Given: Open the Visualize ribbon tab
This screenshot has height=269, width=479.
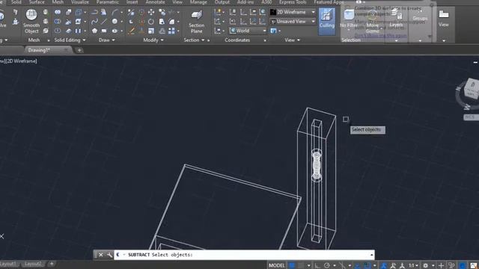Looking at the screenshot, I should click(80, 2).
